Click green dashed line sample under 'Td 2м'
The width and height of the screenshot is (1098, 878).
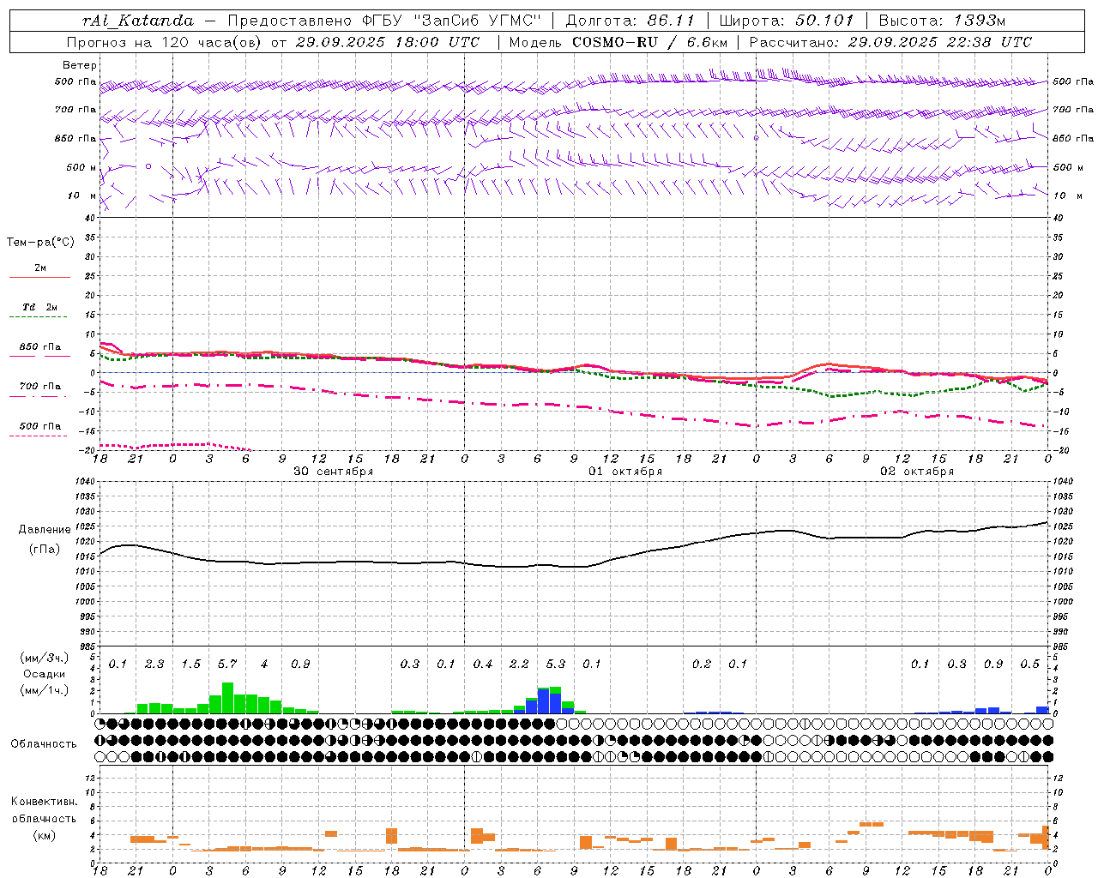click(x=39, y=316)
